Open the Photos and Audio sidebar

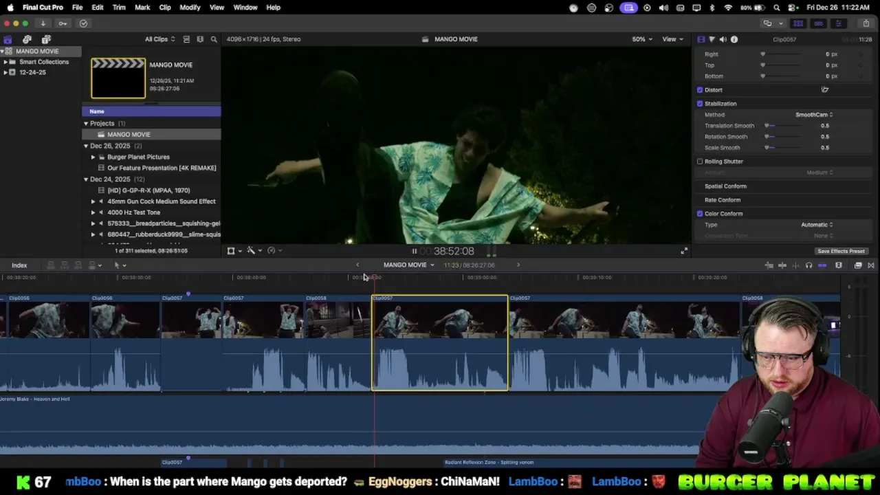click(27, 39)
